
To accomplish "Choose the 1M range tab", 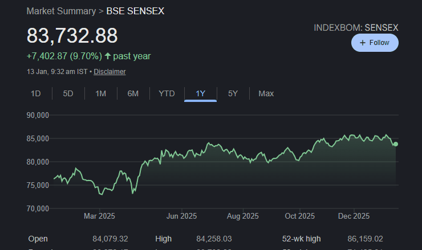I will point(101,93).
